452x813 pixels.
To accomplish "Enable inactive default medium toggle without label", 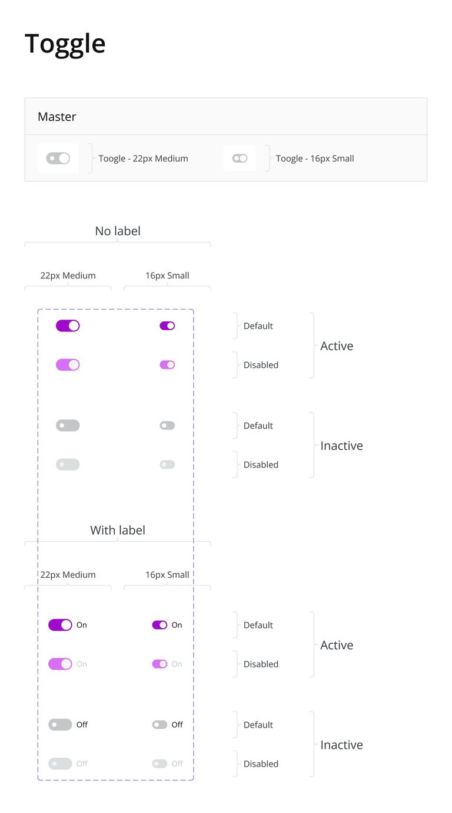I will tap(68, 426).
